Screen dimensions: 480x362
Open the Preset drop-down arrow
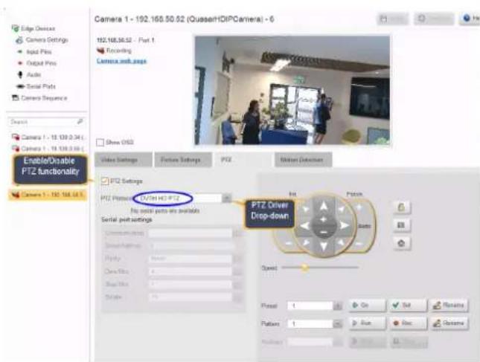[x=337, y=306]
